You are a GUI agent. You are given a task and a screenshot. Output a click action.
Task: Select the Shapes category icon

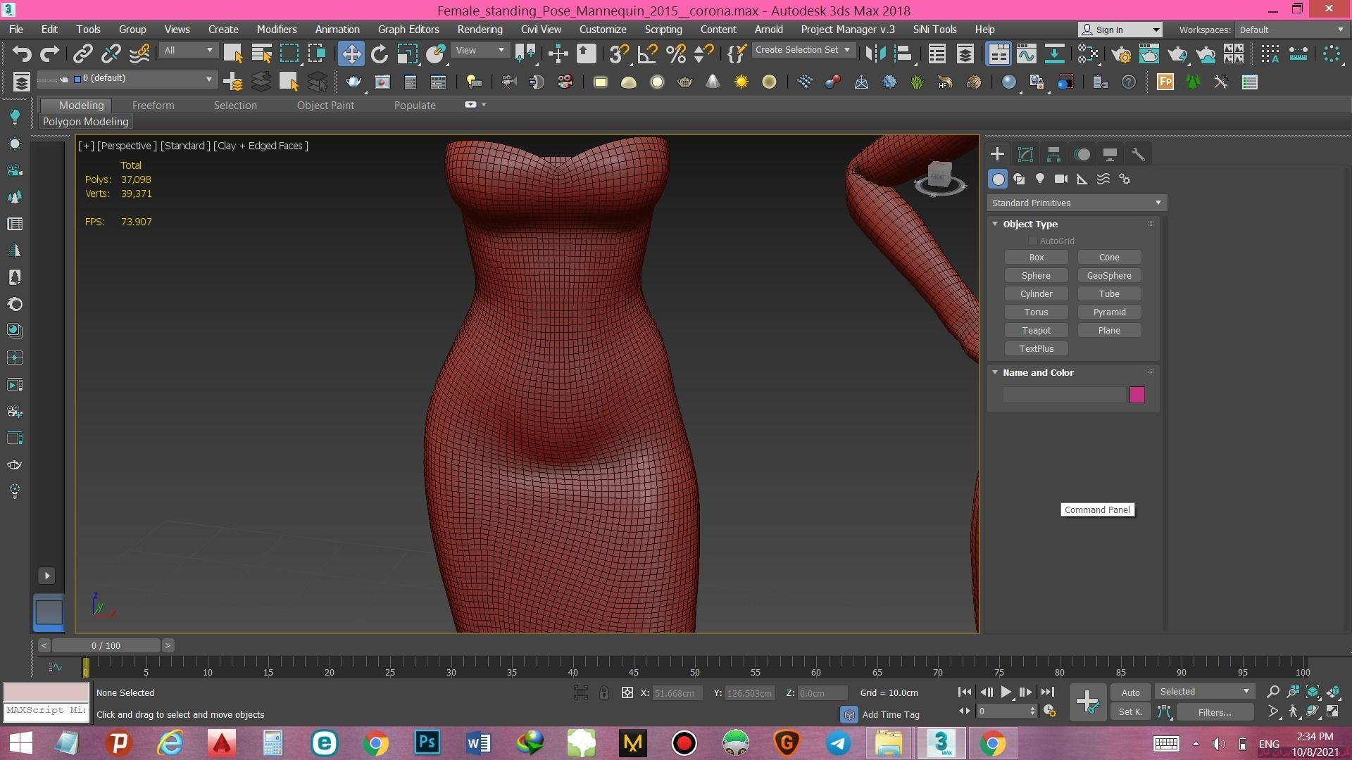click(x=1019, y=179)
